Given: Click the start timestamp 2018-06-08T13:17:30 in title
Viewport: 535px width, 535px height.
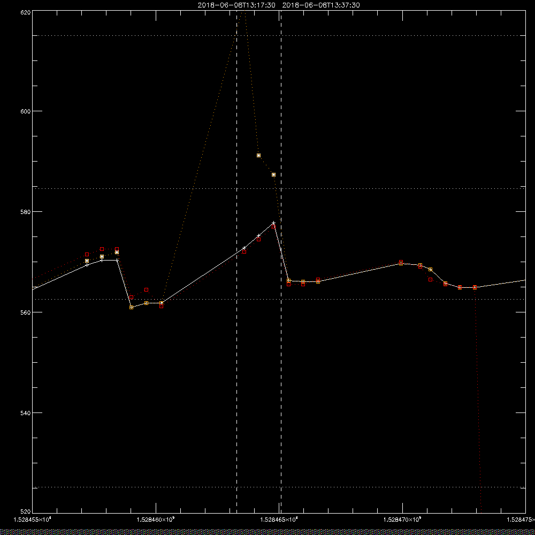Looking at the screenshot, I should [x=236, y=5].
